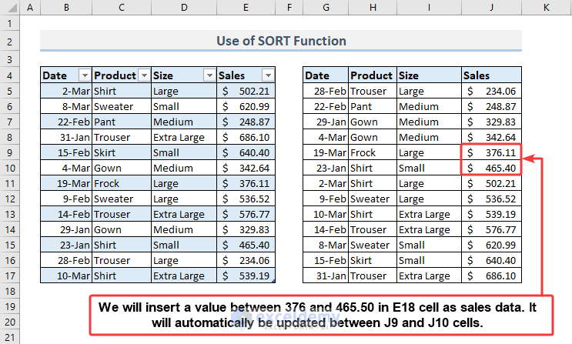
Task: Open the Sales filter dropdown in left table
Action: tap(268, 75)
